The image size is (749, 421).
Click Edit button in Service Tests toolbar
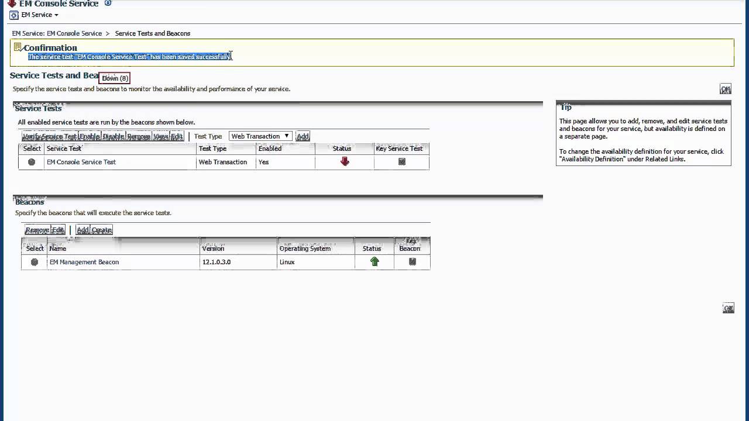pyautogui.click(x=177, y=136)
